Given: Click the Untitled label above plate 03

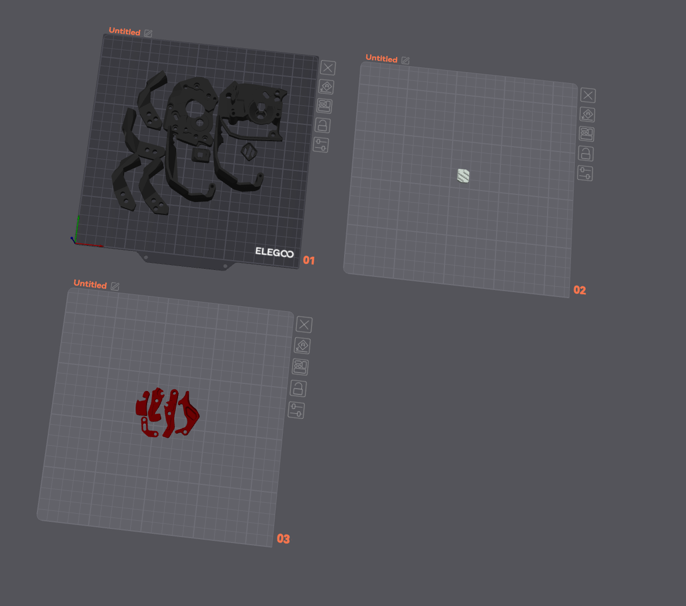Looking at the screenshot, I should (90, 284).
